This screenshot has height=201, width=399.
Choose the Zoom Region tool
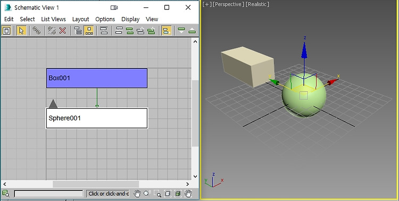[157, 194]
